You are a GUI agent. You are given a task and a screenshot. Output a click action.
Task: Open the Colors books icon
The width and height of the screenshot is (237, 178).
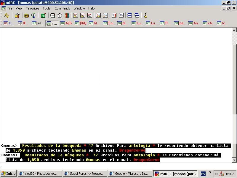coord(67,15)
